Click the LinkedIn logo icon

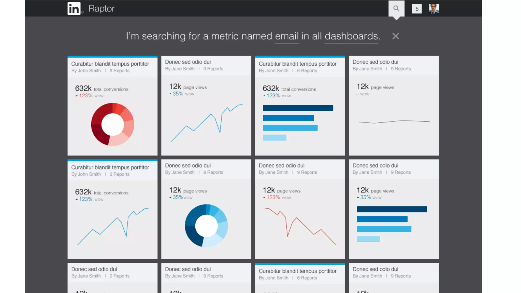(74, 9)
